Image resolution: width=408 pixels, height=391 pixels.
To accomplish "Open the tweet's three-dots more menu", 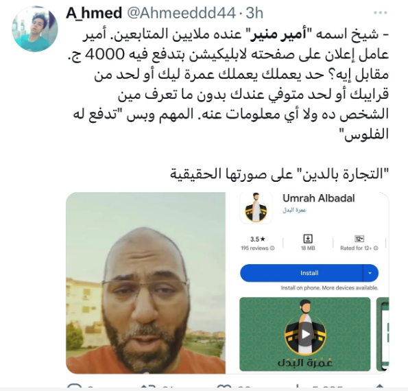I will pyautogui.click(x=380, y=12).
